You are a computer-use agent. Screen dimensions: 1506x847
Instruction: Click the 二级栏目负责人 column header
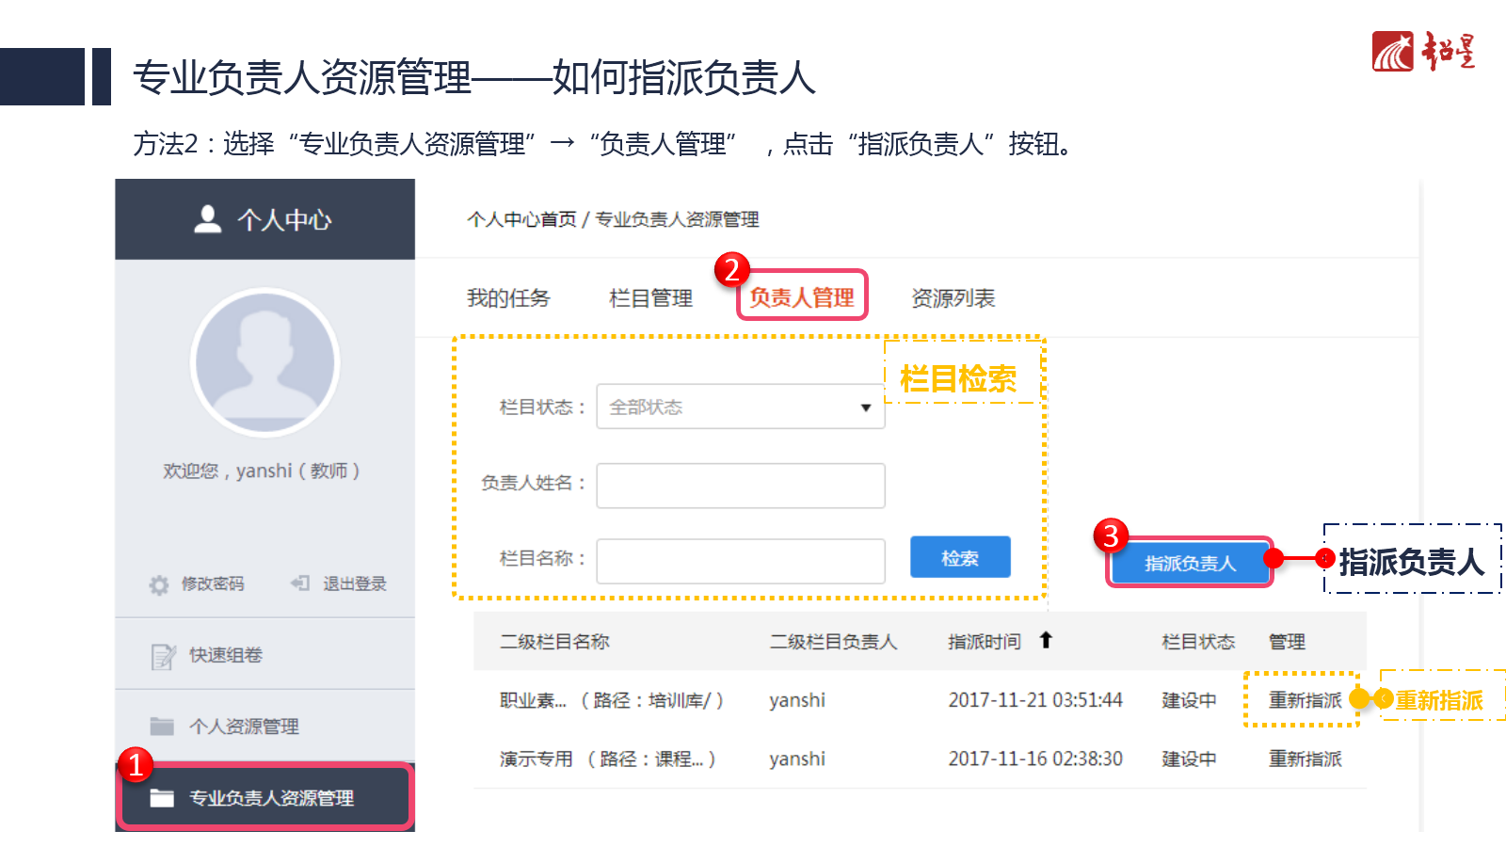click(x=834, y=642)
